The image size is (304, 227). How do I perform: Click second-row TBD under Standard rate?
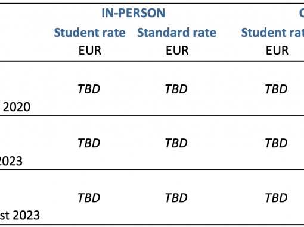click(x=176, y=143)
